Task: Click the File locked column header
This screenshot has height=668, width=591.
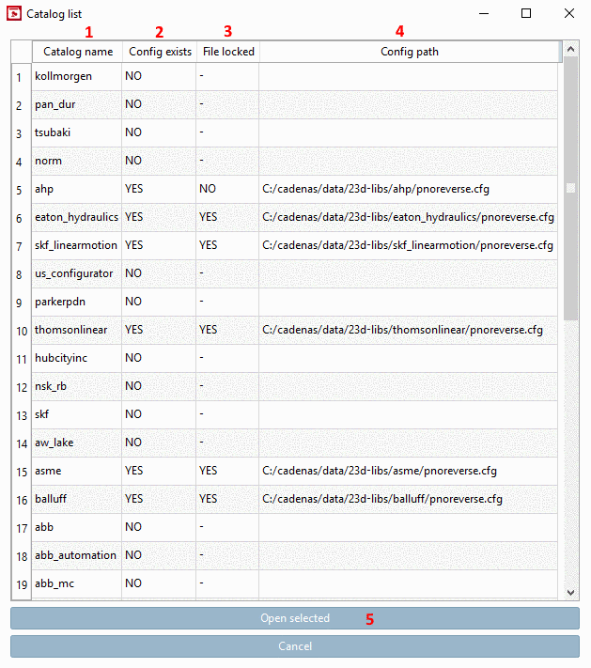Action: (x=228, y=52)
